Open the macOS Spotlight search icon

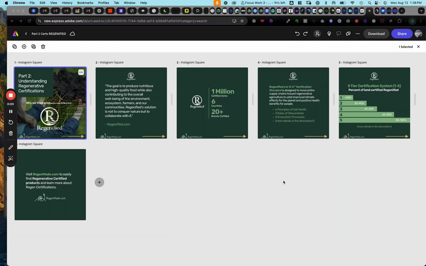(x=369, y=3)
